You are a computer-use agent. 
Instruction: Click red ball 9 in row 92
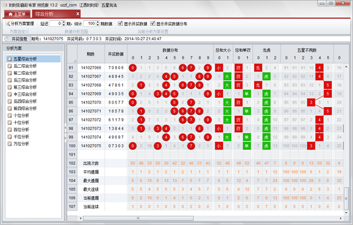click(x=208, y=77)
